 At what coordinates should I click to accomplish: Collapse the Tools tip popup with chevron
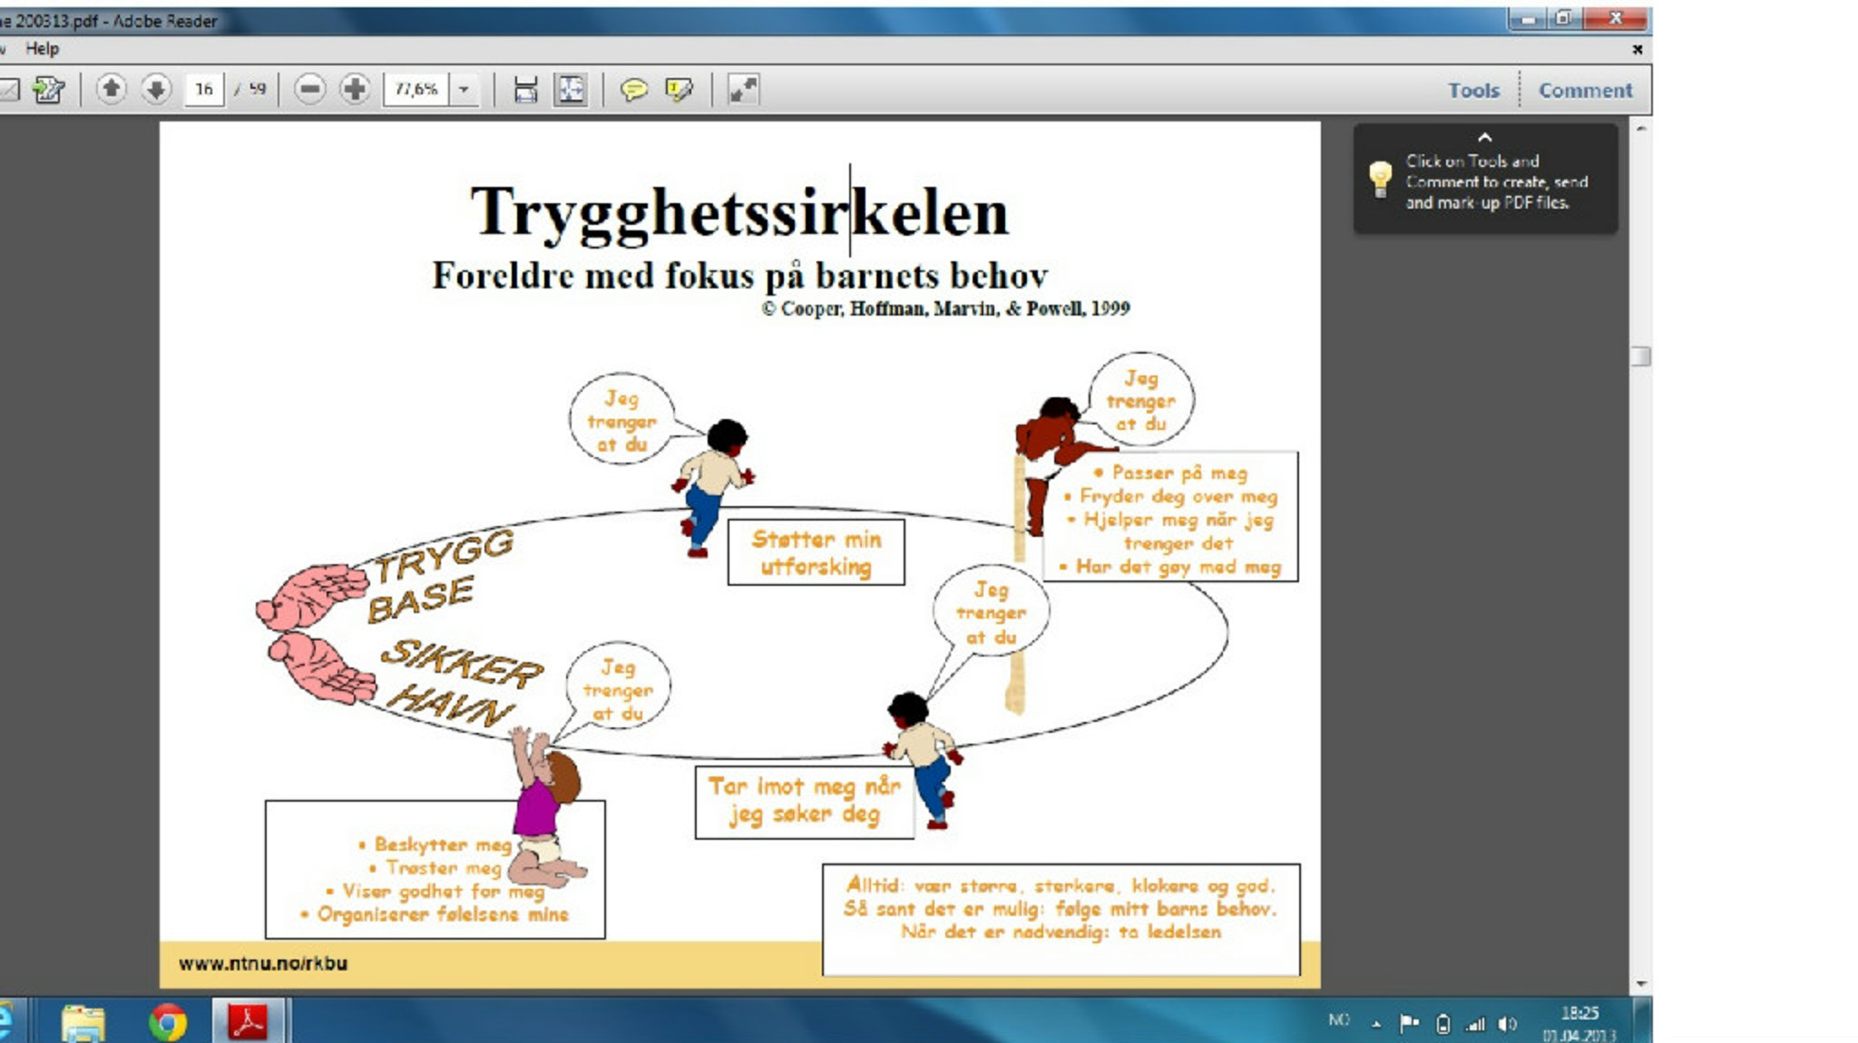1484,138
